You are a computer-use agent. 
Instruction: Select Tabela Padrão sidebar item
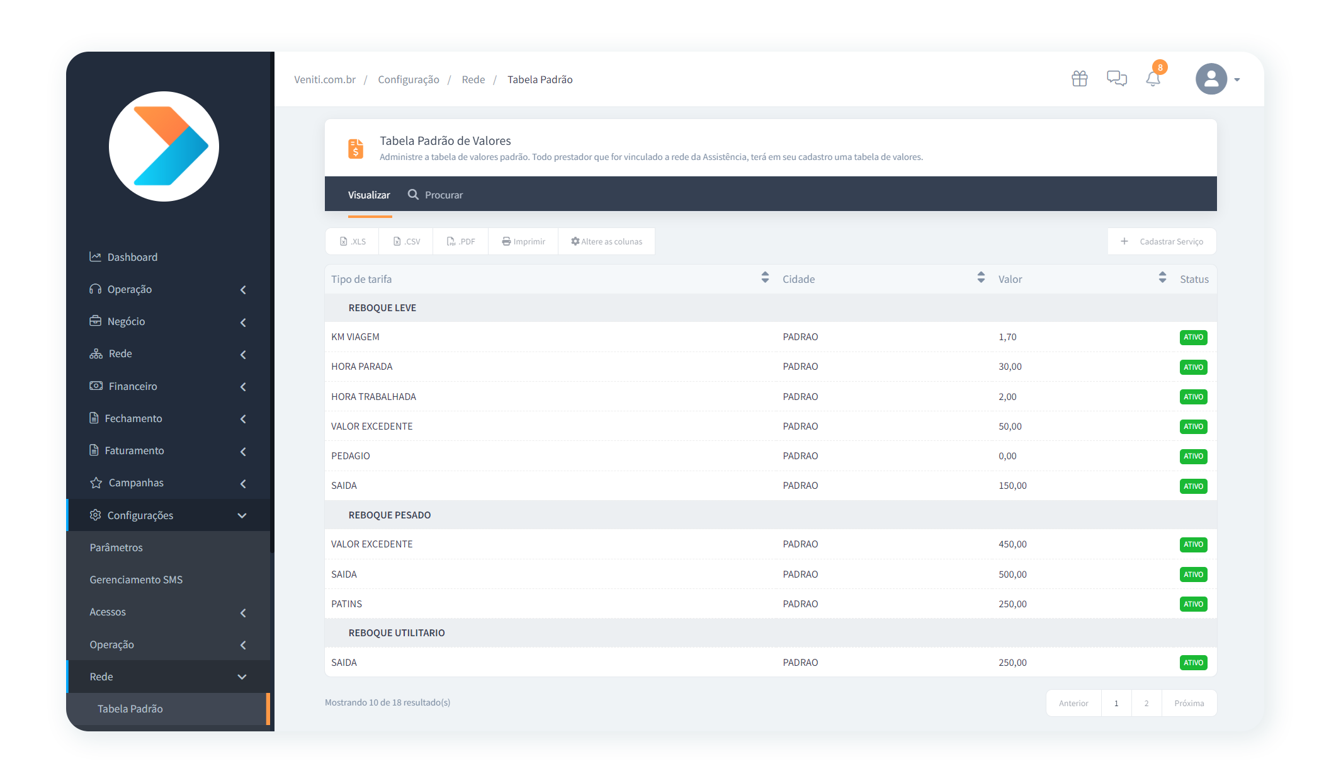tap(167, 709)
